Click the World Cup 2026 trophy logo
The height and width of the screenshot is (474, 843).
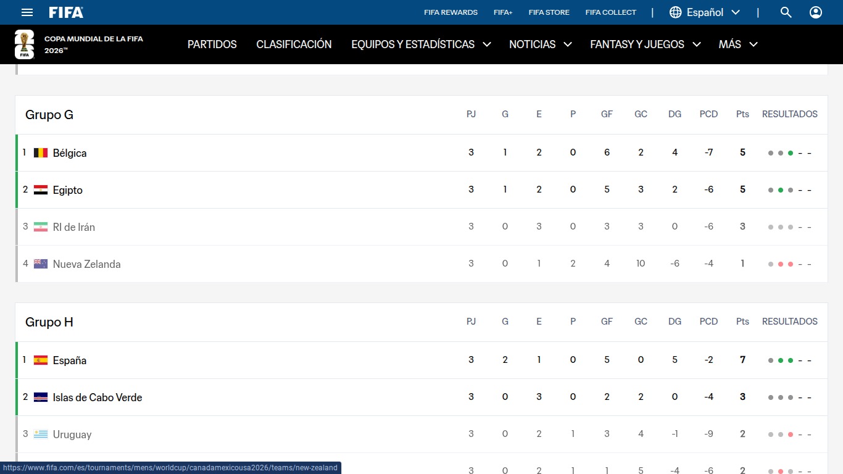tap(24, 44)
